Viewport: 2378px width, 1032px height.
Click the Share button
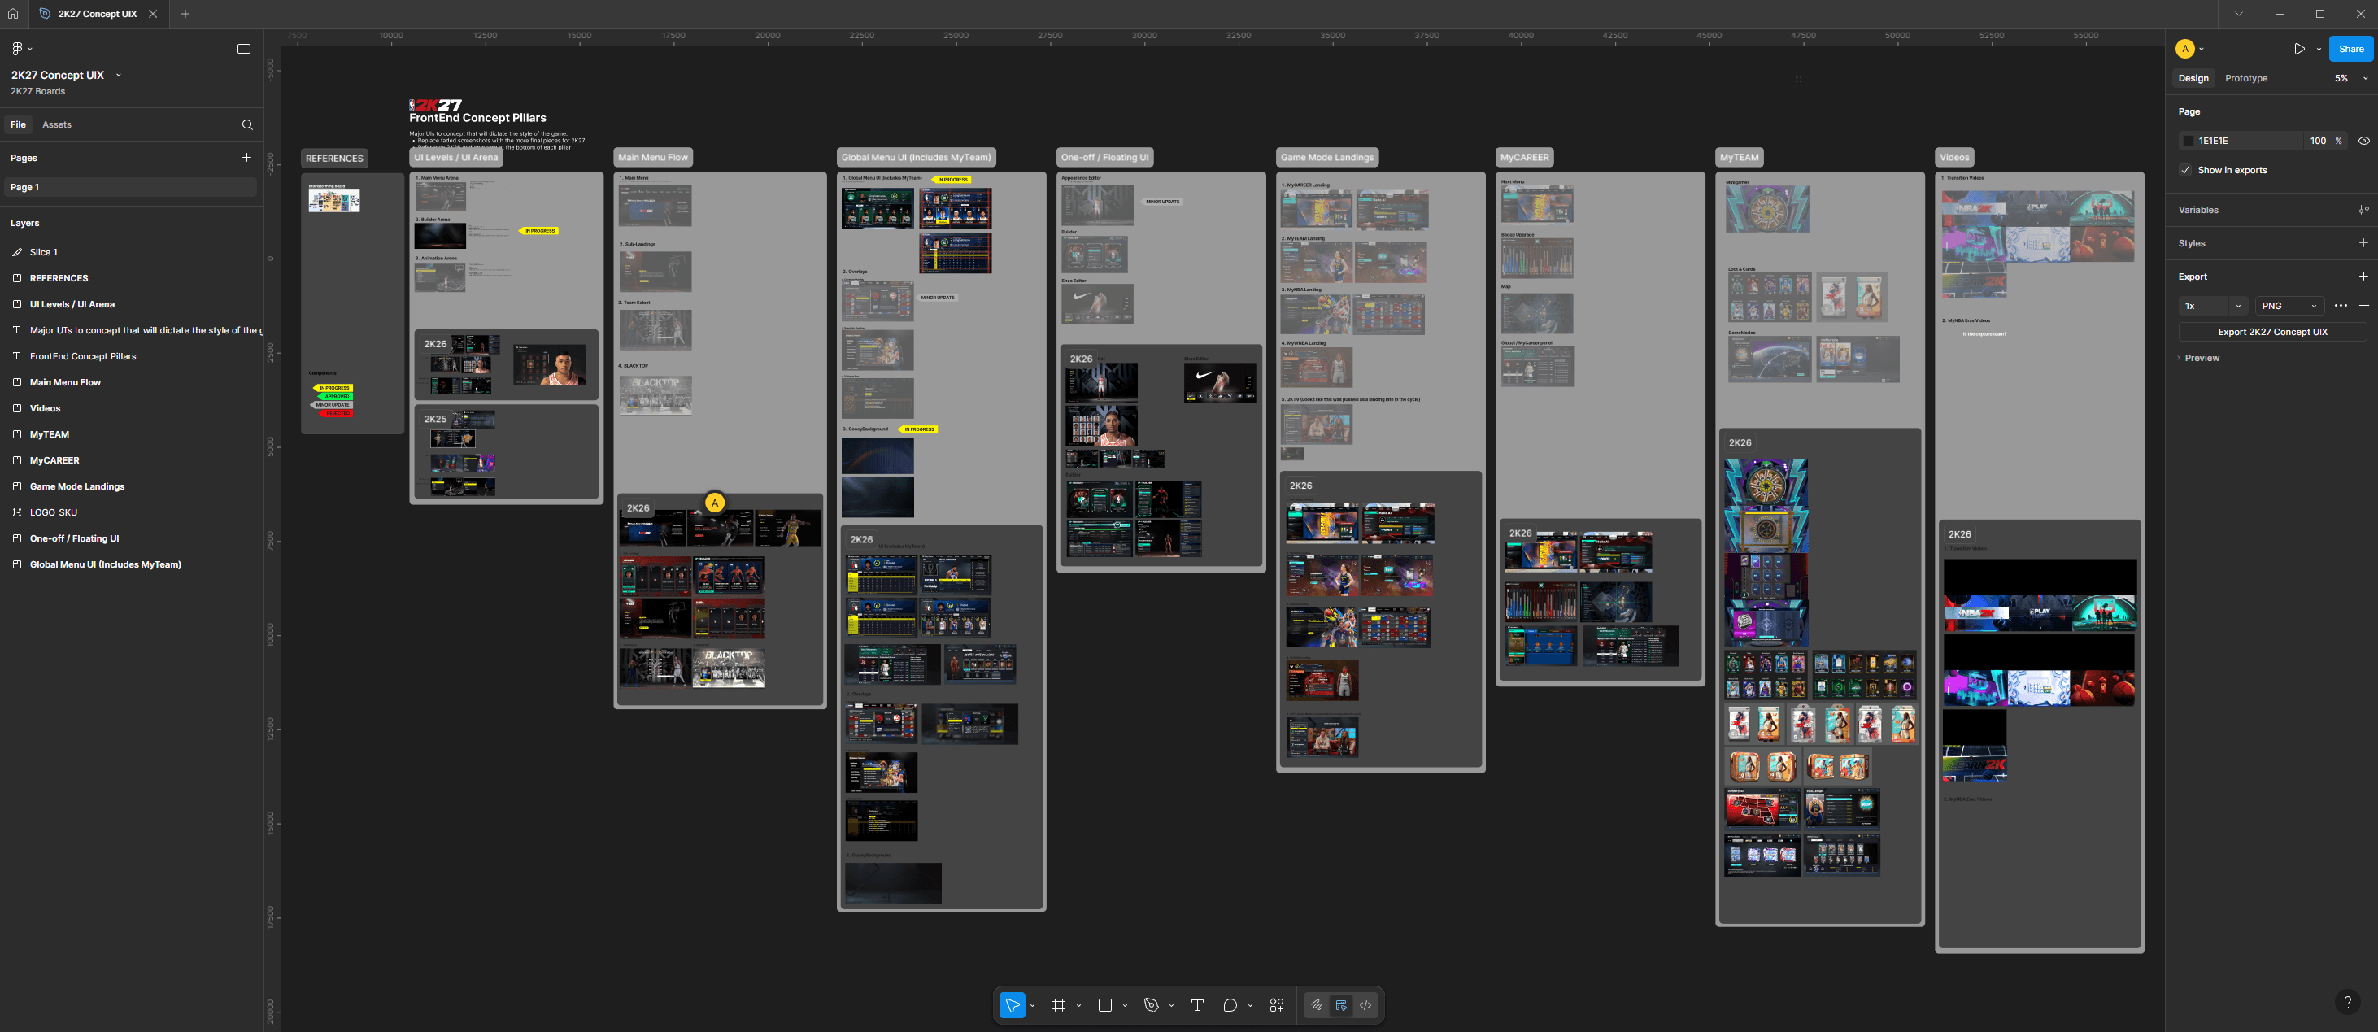pyautogui.click(x=2350, y=49)
